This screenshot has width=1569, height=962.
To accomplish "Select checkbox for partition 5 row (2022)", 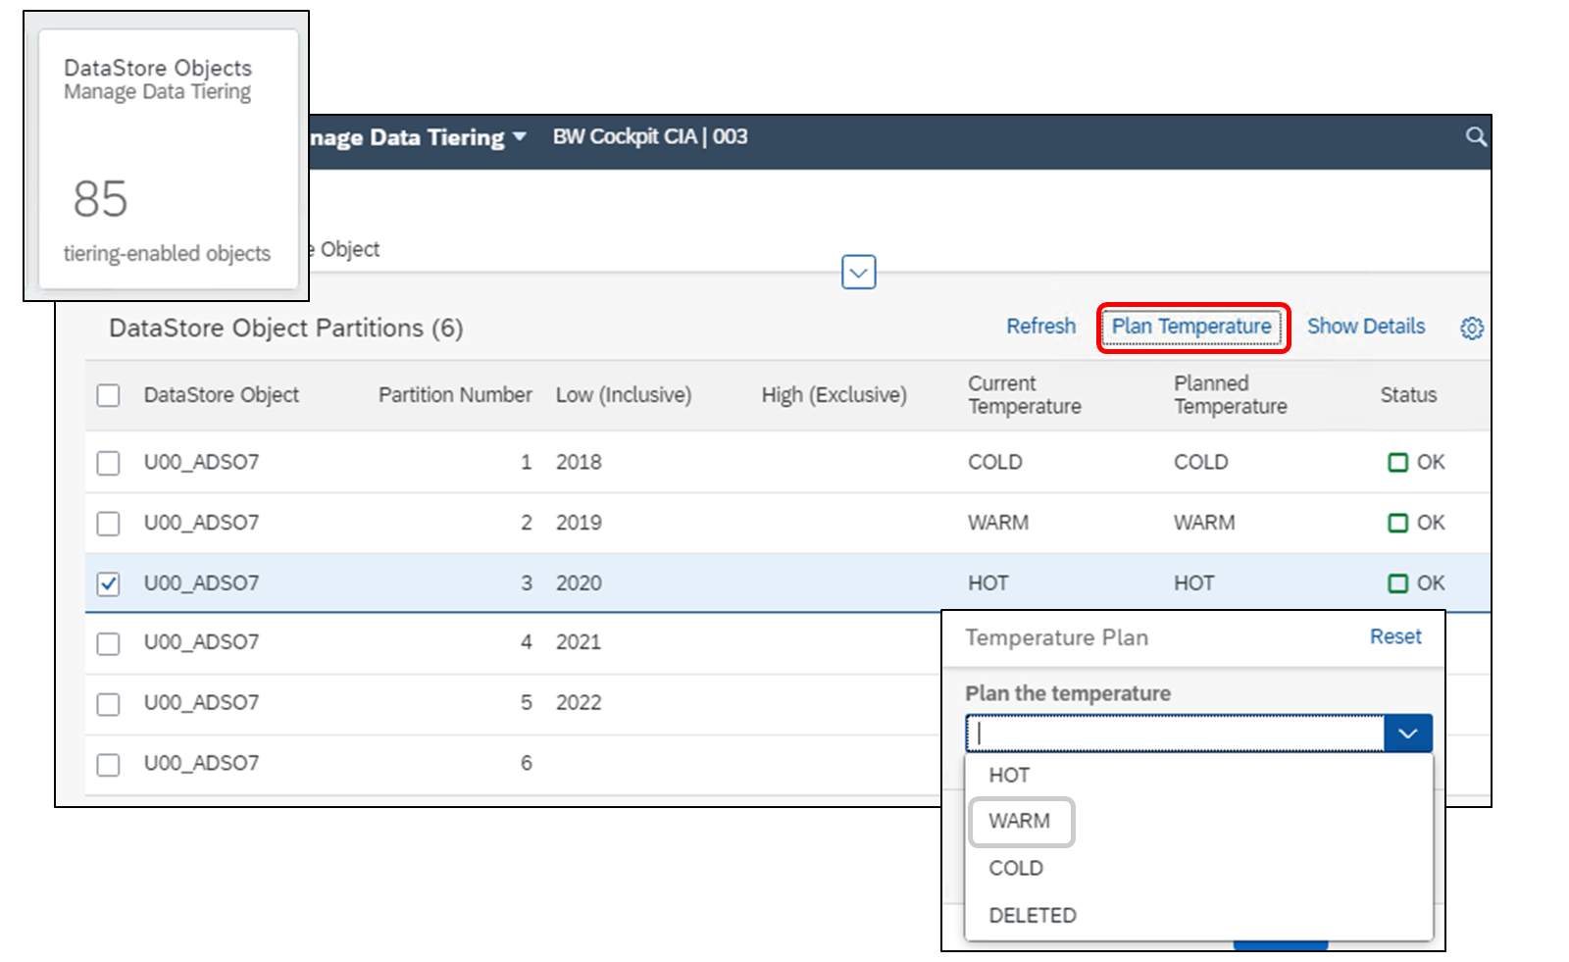I will click(x=109, y=704).
